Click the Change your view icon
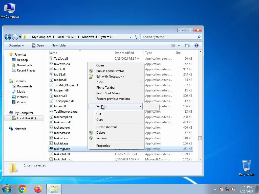The width and height of the screenshot is (259, 194). click(x=173, y=45)
